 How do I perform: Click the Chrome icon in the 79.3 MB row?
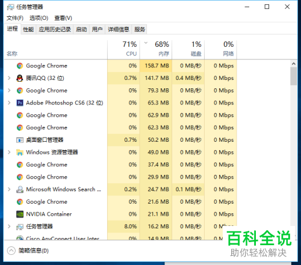click(20, 91)
